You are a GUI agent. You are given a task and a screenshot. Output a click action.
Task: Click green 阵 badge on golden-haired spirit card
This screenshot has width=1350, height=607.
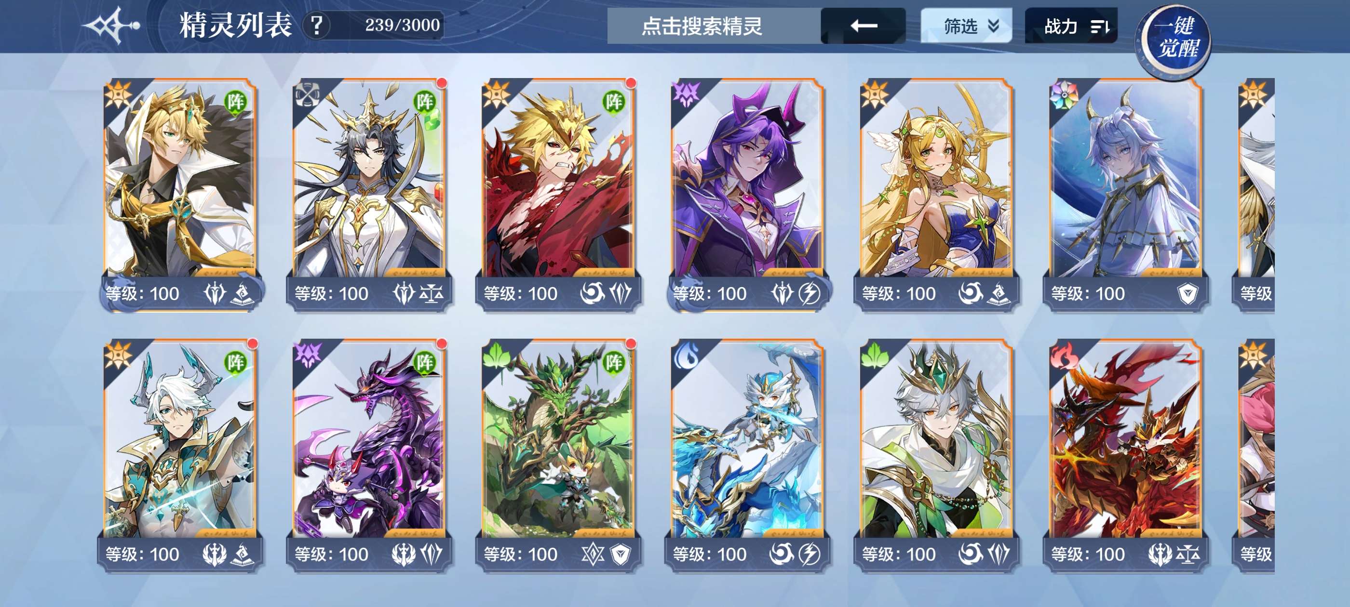pos(235,101)
